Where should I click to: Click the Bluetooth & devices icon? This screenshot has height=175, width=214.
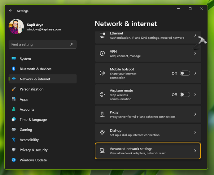14,69
